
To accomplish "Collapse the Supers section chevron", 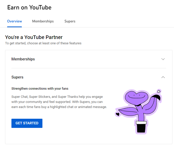I will pos(163,77).
